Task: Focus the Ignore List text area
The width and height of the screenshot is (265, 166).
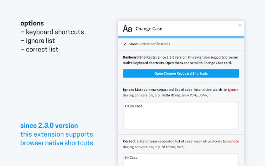Action: point(181,116)
